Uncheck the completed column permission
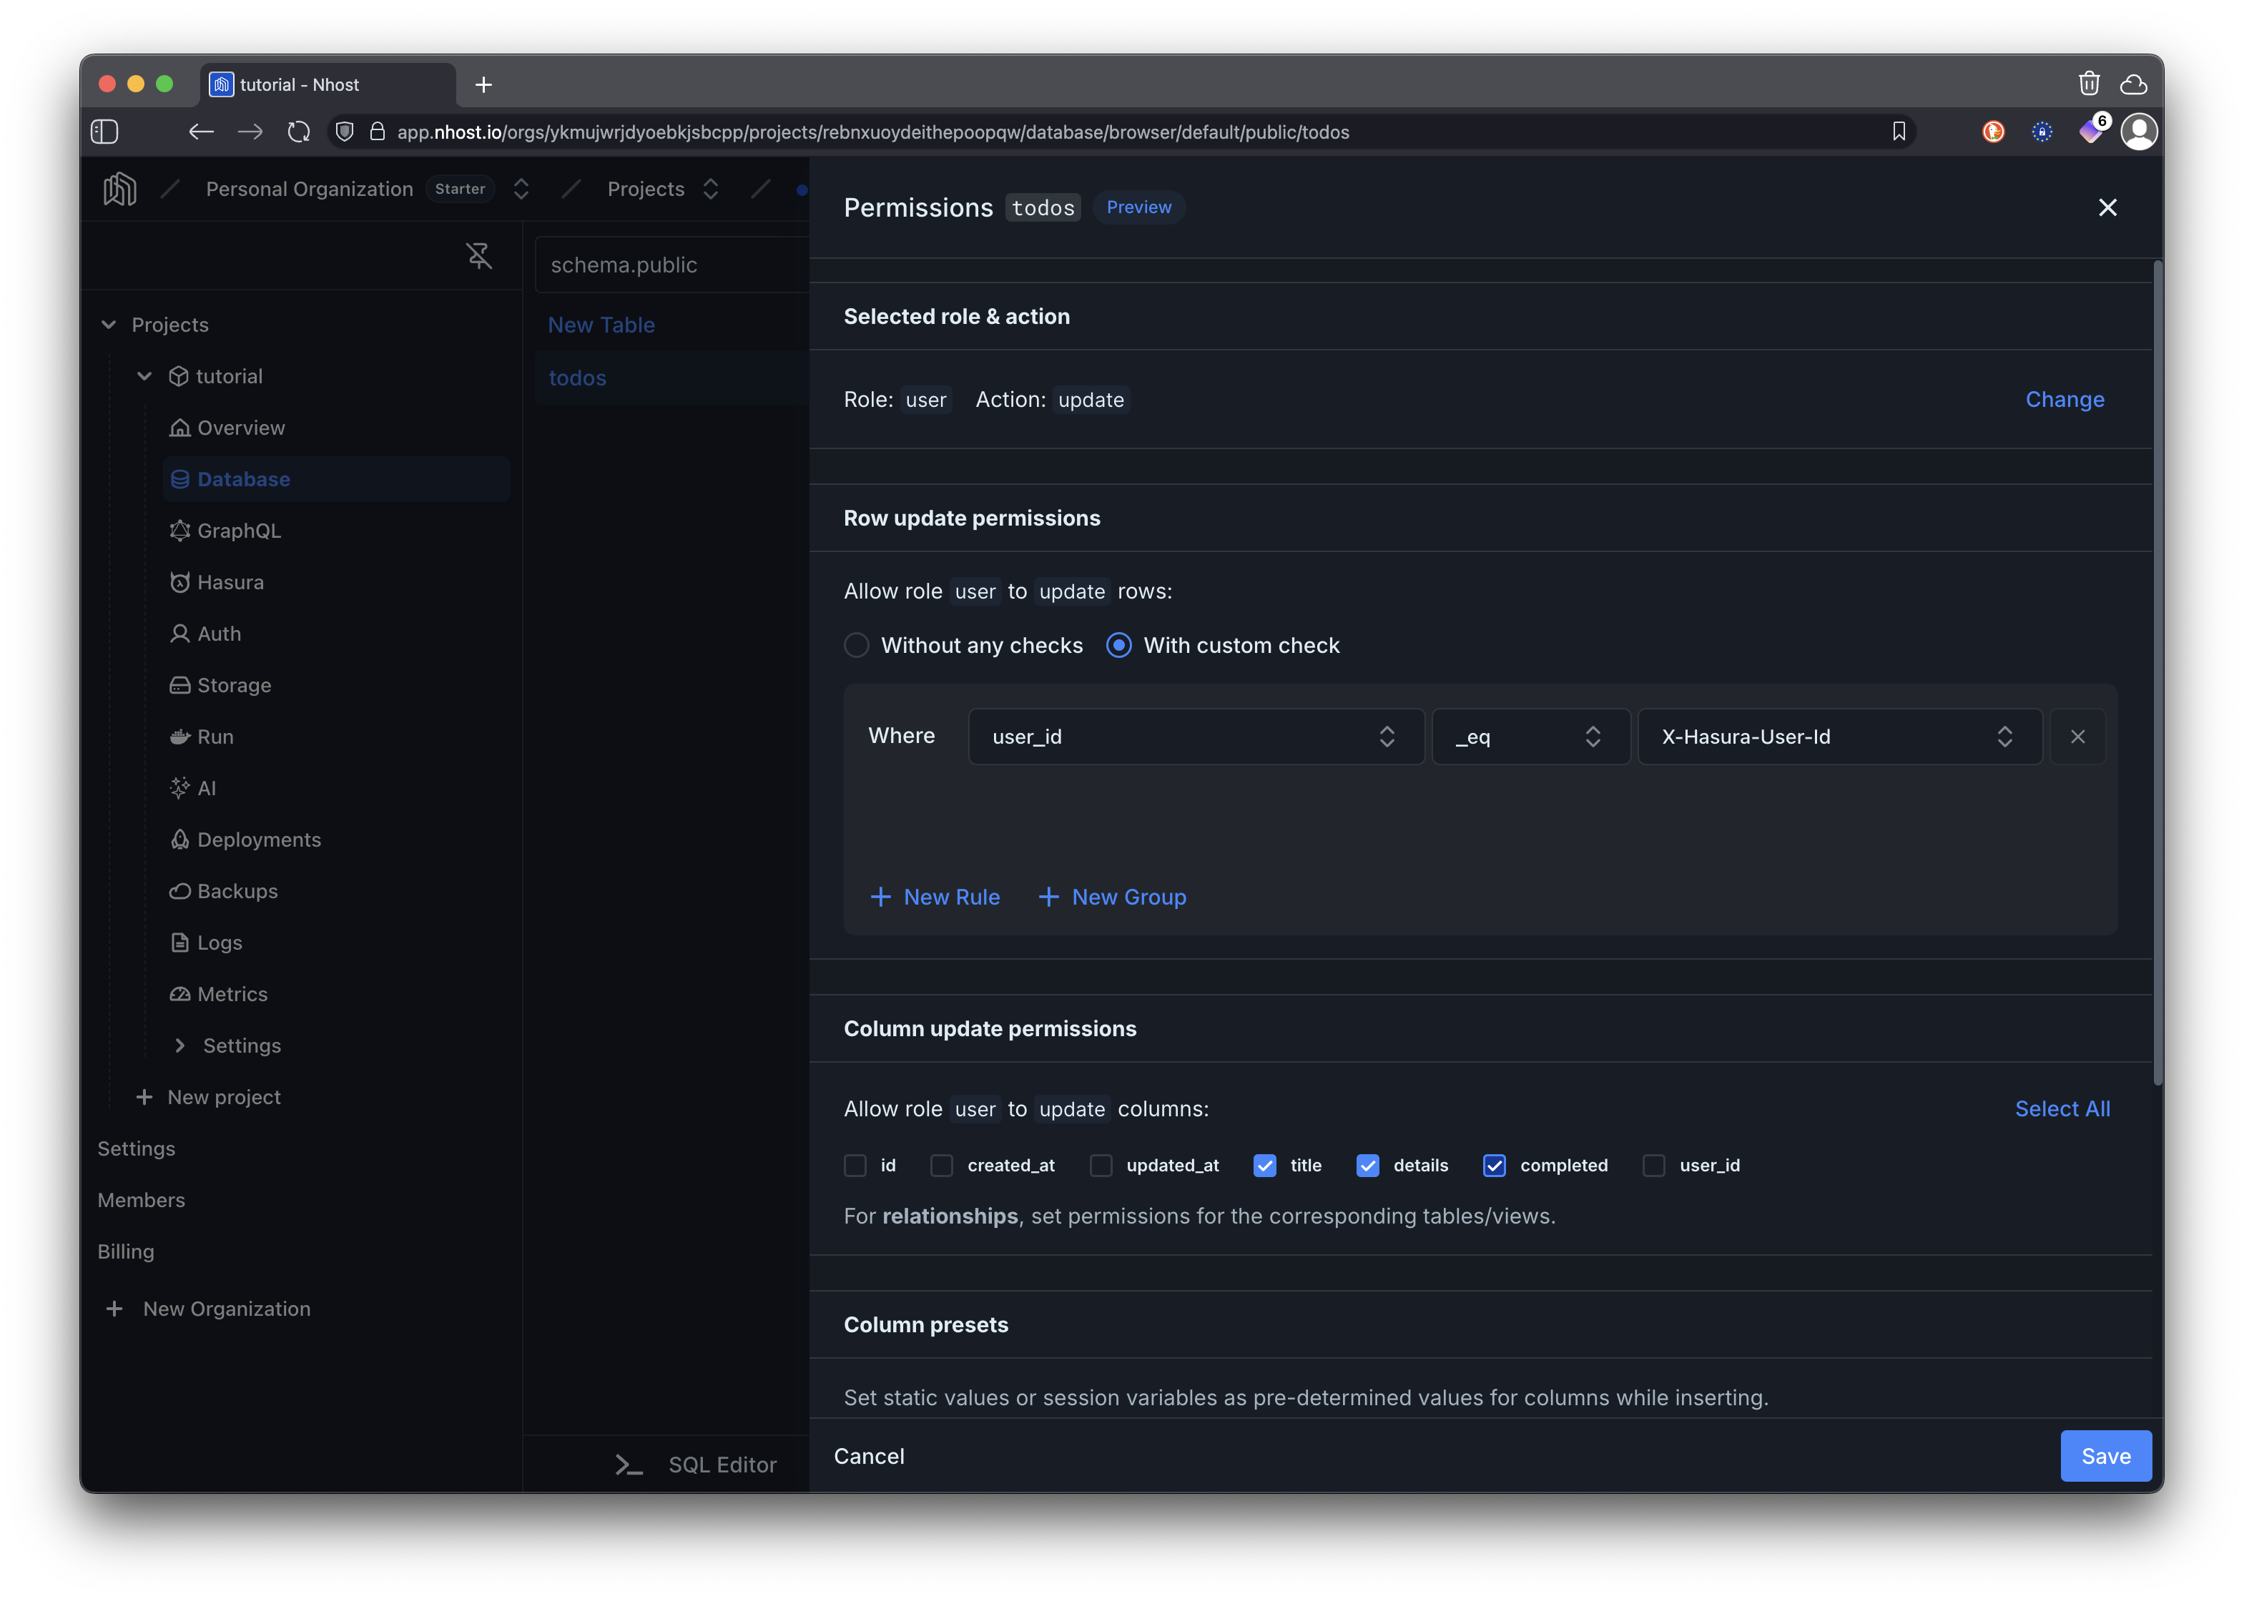This screenshot has height=1599, width=2244. tap(1495, 1165)
